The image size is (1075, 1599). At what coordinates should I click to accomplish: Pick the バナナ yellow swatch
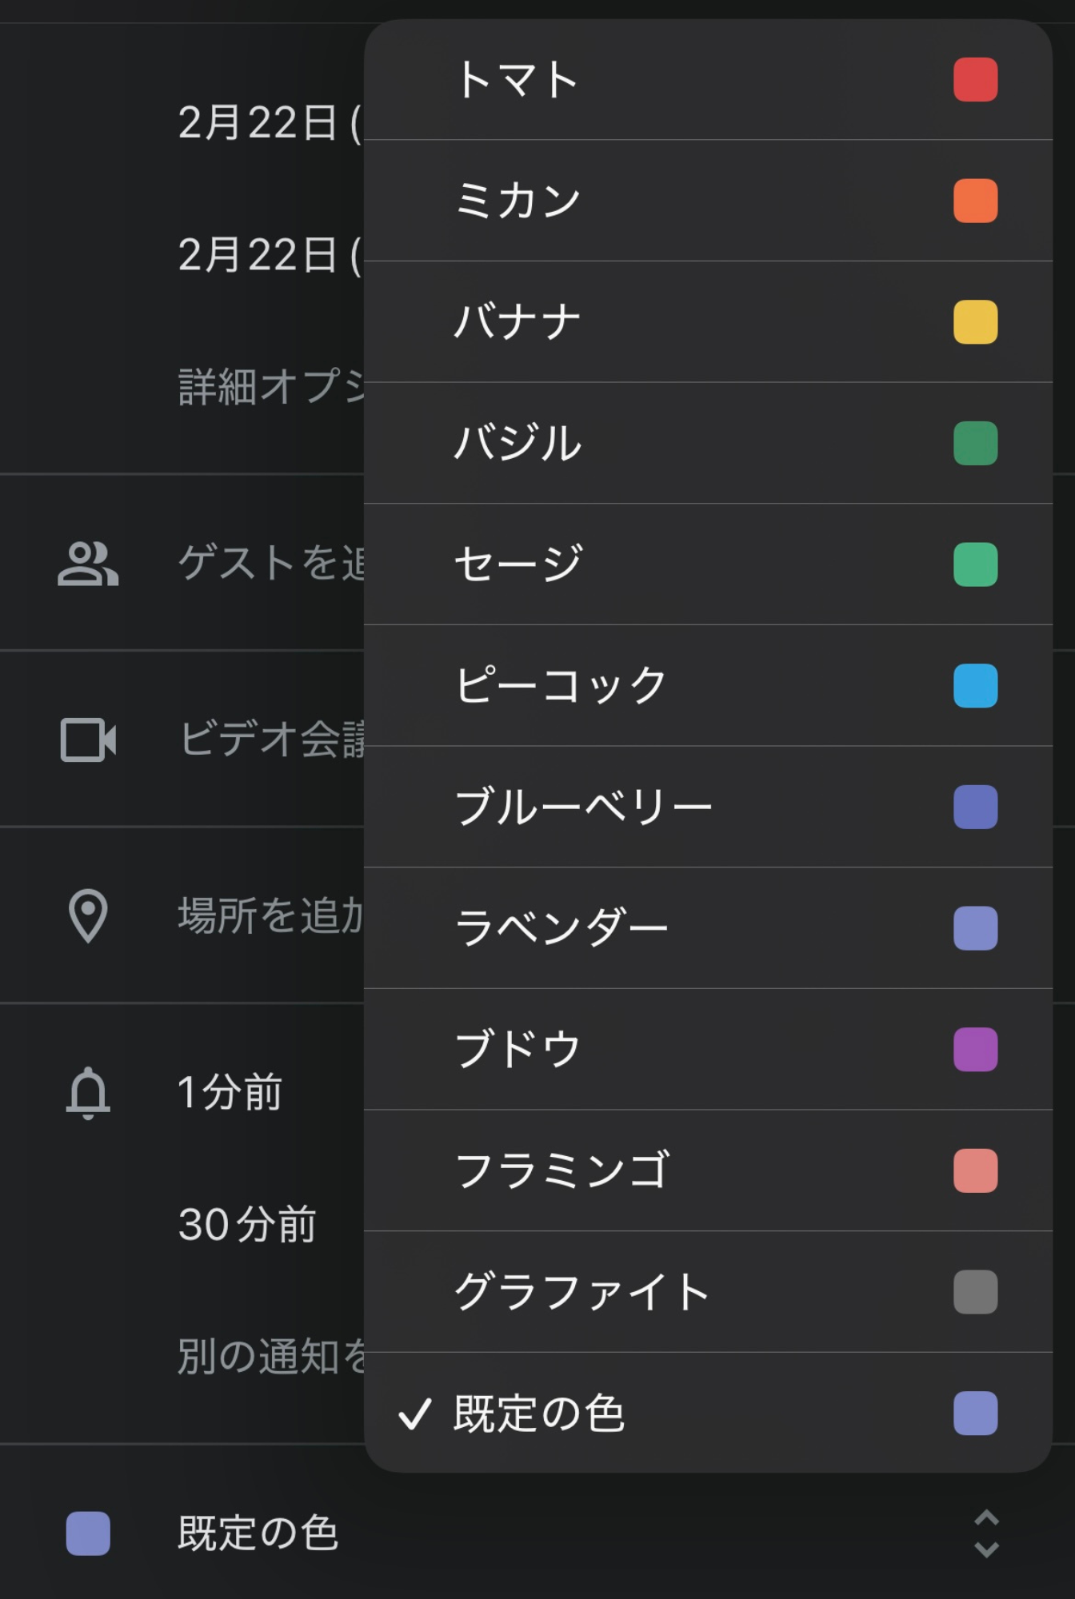click(975, 322)
